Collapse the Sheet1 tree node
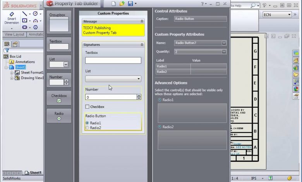The image size is (302, 182). (6, 67)
